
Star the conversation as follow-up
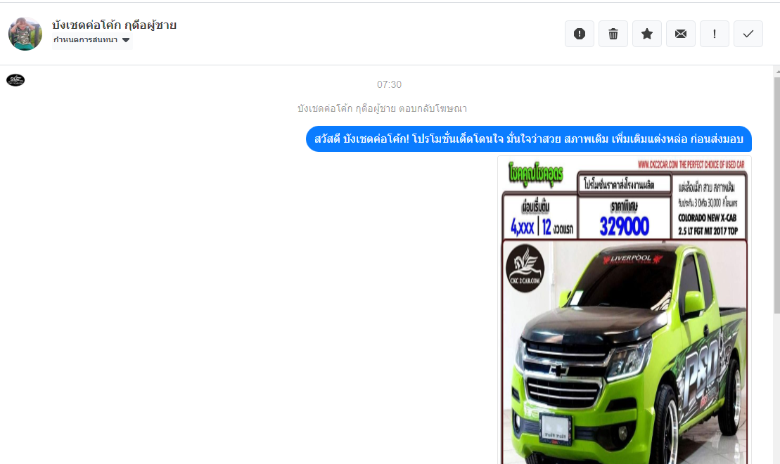[646, 34]
